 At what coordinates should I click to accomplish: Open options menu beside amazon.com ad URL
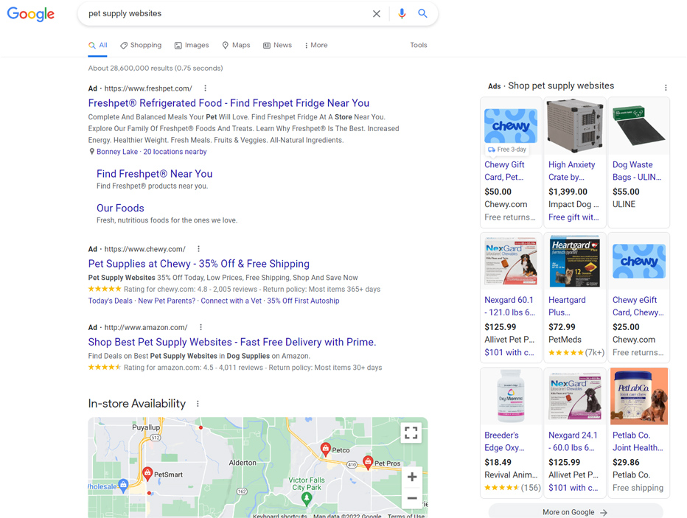pyautogui.click(x=200, y=327)
